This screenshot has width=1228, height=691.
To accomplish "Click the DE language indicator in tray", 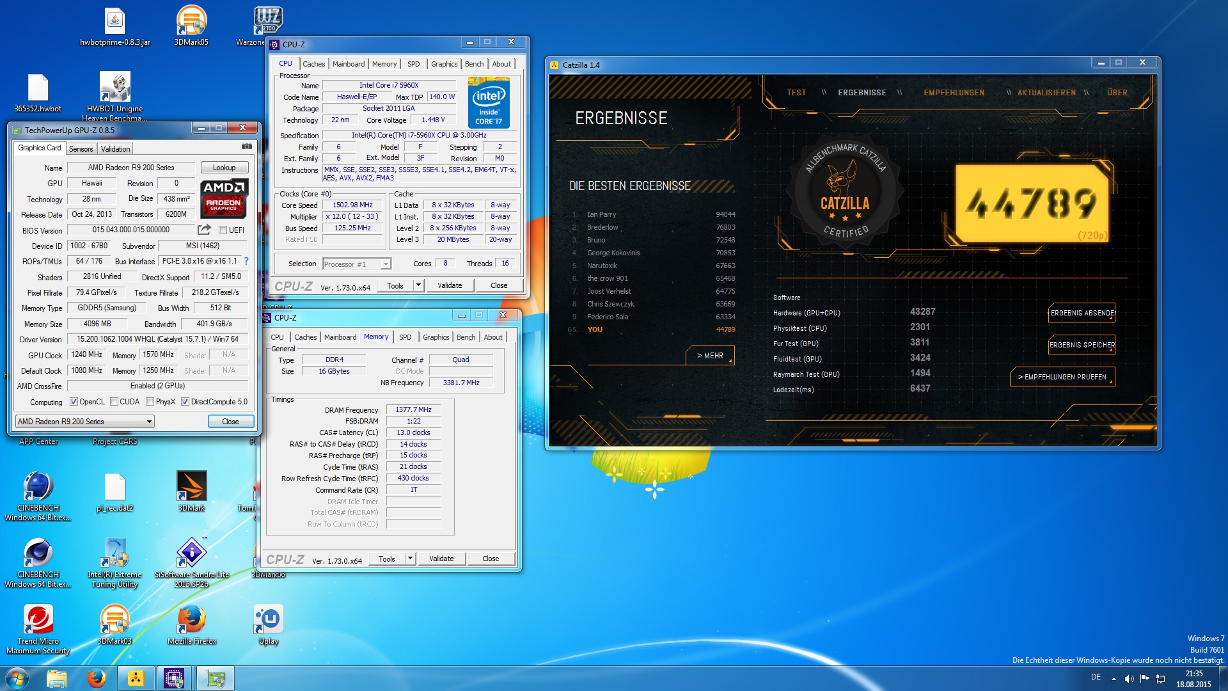I will coord(1096,677).
